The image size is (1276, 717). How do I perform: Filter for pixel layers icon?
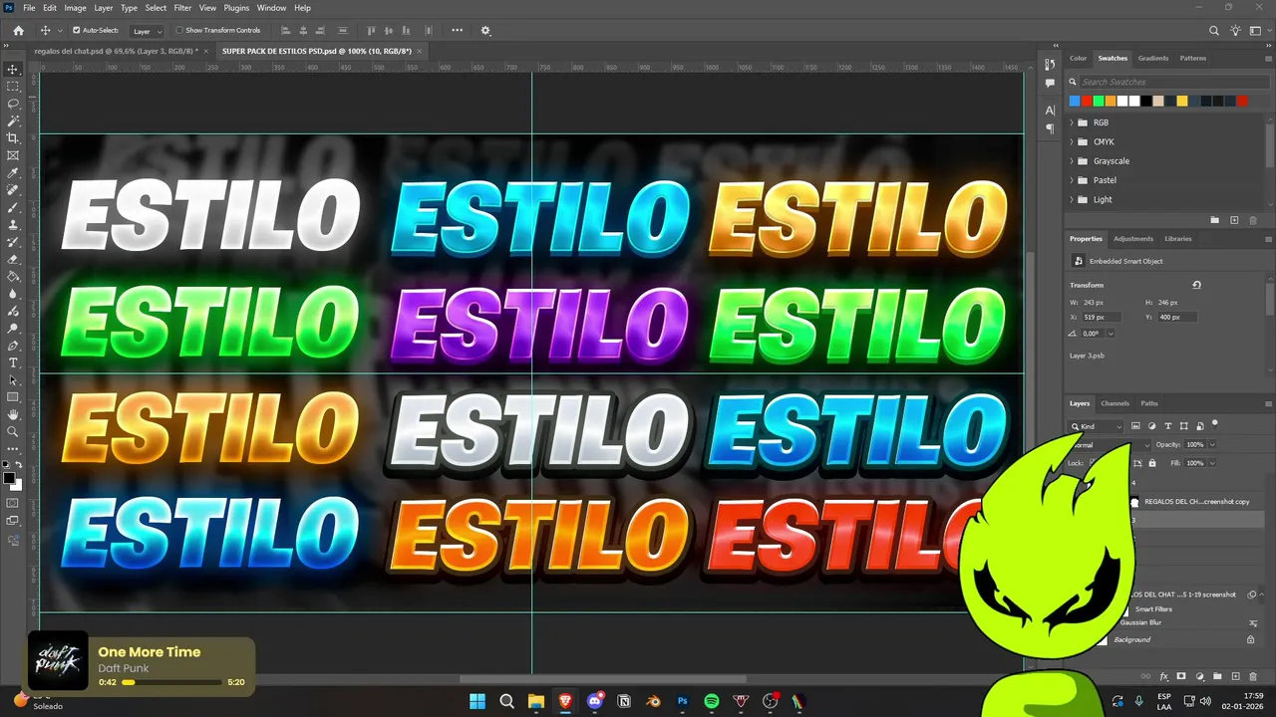click(1135, 426)
